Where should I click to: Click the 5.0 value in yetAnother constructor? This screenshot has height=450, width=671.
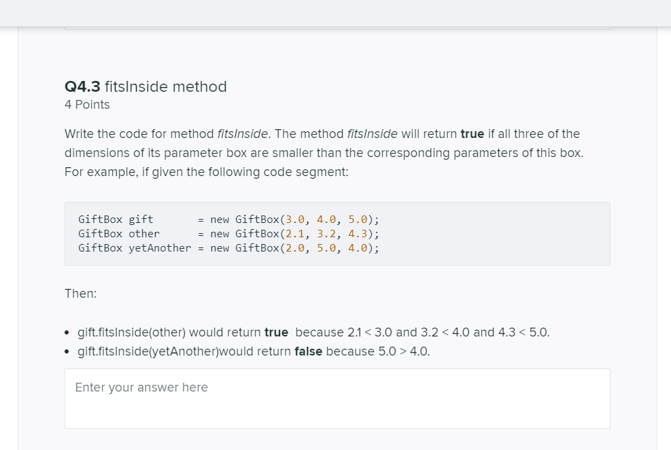tap(326, 248)
